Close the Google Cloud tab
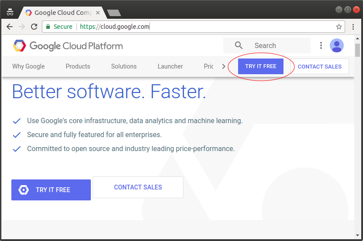This screenshot has height=241, width=363. (x=98, y=13)
